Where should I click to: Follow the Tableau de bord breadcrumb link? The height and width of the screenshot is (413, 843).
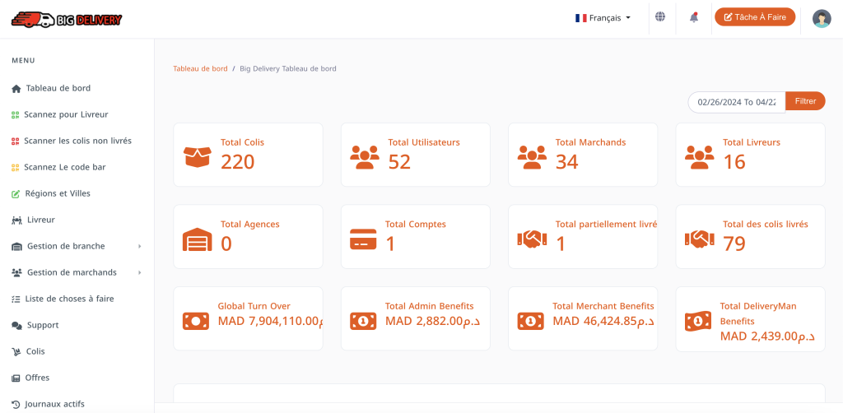tap(200, 68)
